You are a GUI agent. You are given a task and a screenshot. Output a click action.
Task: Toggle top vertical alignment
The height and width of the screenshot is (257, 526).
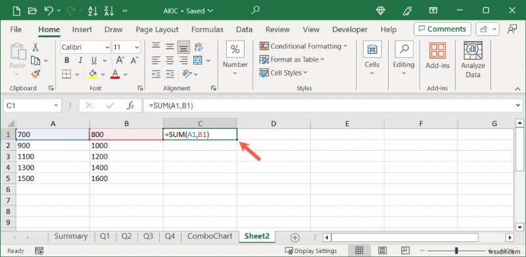[156, 47]
